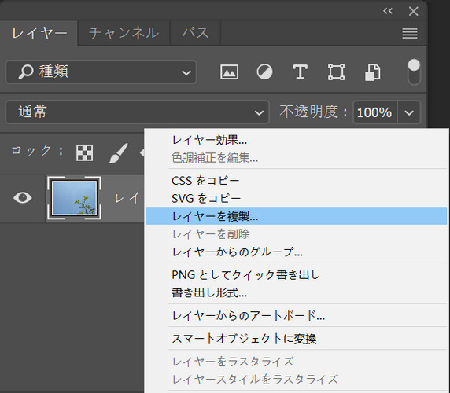
Task: Filter layers by pixel image type
Action: tap(229, 72)
